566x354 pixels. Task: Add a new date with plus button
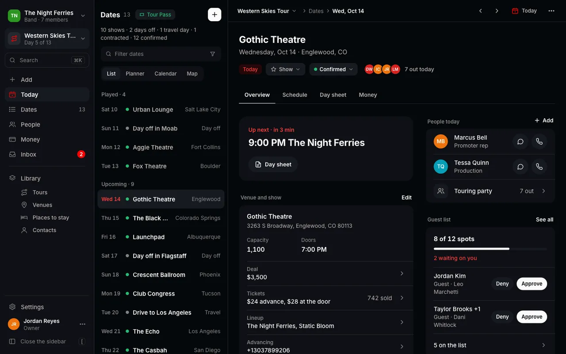(214, 15)
